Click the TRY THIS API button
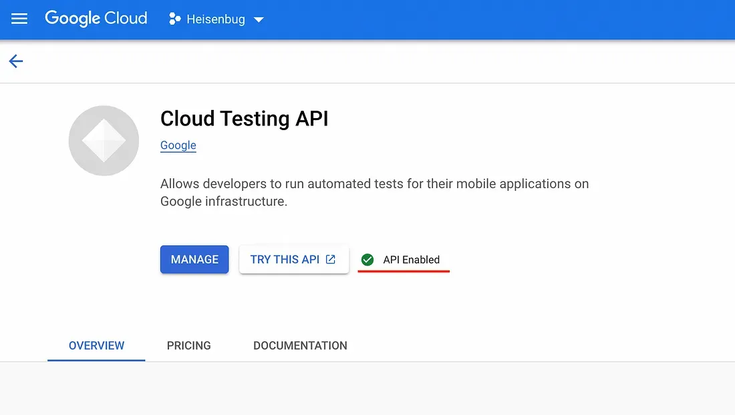Image resolution: width=735 pixels, height=415 pixels. 294,259
